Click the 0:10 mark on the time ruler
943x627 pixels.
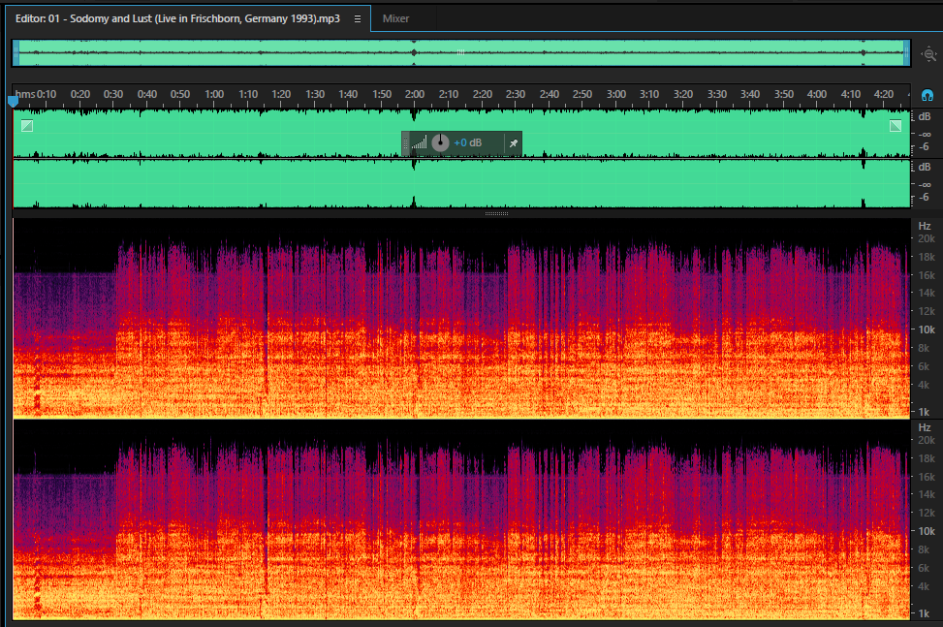(47, 94)
